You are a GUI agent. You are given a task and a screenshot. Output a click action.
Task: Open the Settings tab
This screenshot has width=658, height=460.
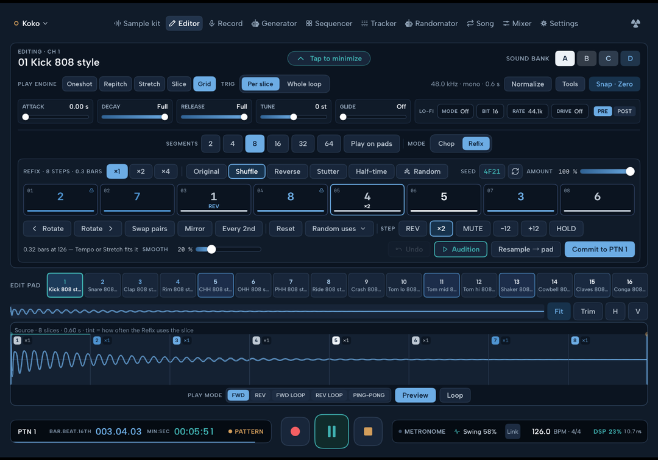tap(559, 24)
